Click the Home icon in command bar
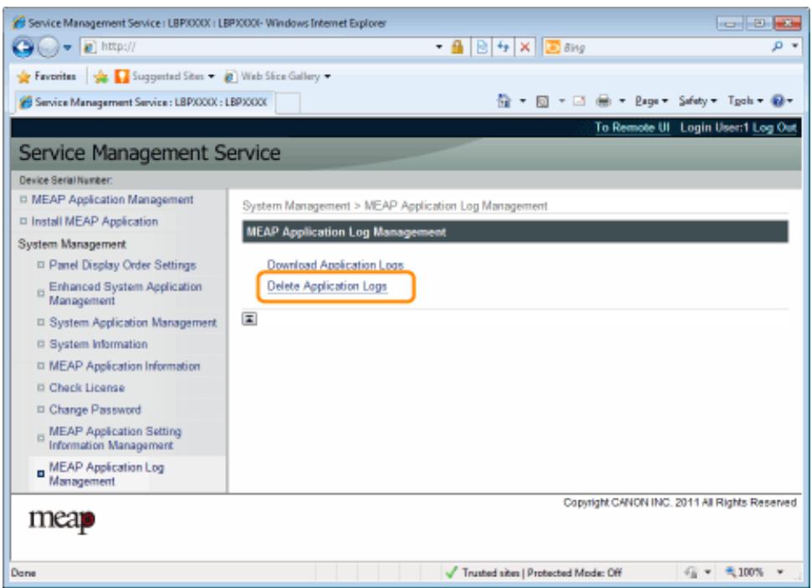 click(x=503, y=100)
